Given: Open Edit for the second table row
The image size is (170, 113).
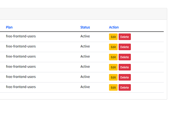Looking at the screenshot, I should [x=113, y=47].
